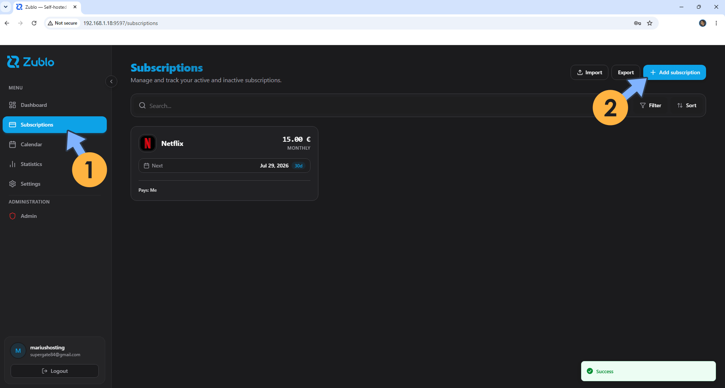This screenshot has width=725, height=388.
Task: Click the MONTHLY billing label
Action: [x=299, y=148]
